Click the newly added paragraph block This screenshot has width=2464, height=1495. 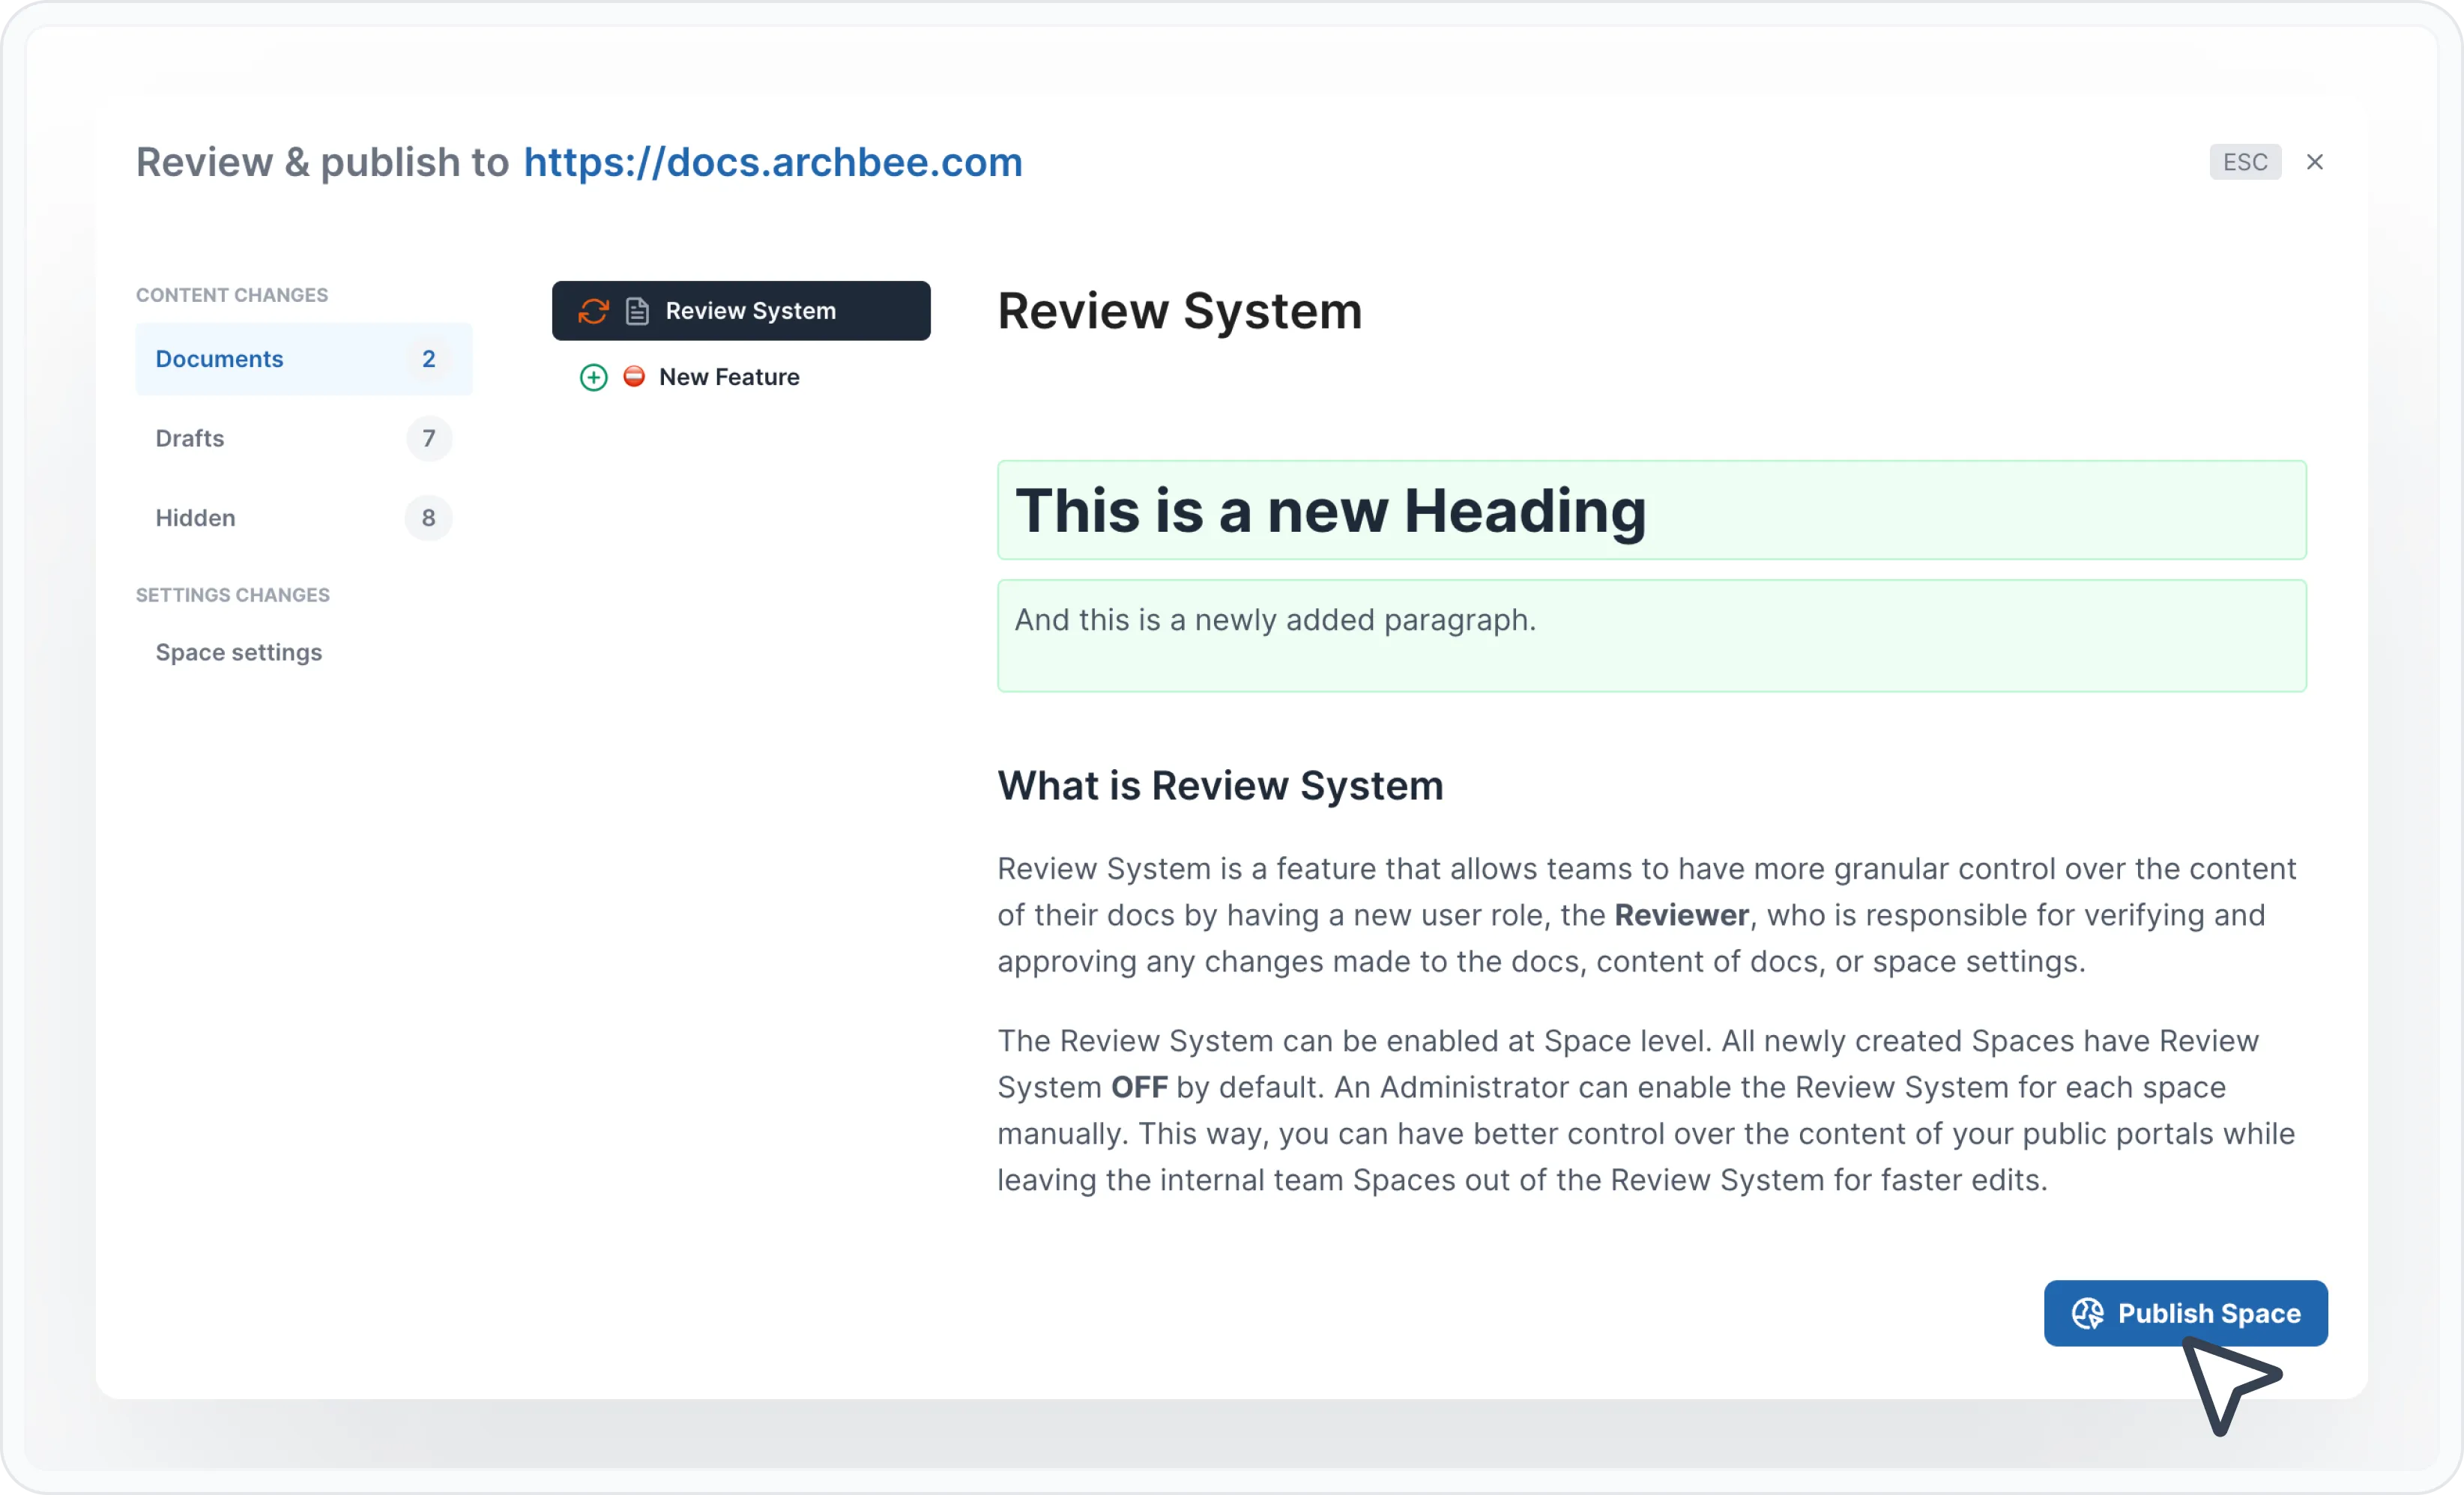(x=1652, y=637)
